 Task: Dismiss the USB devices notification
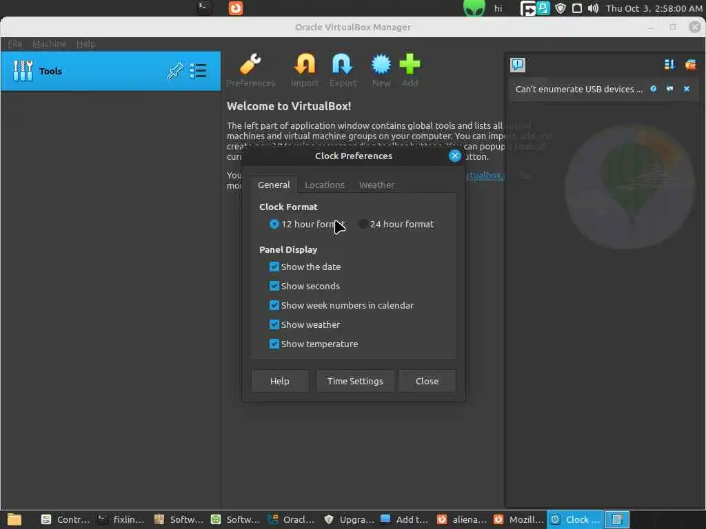[687, 89]
